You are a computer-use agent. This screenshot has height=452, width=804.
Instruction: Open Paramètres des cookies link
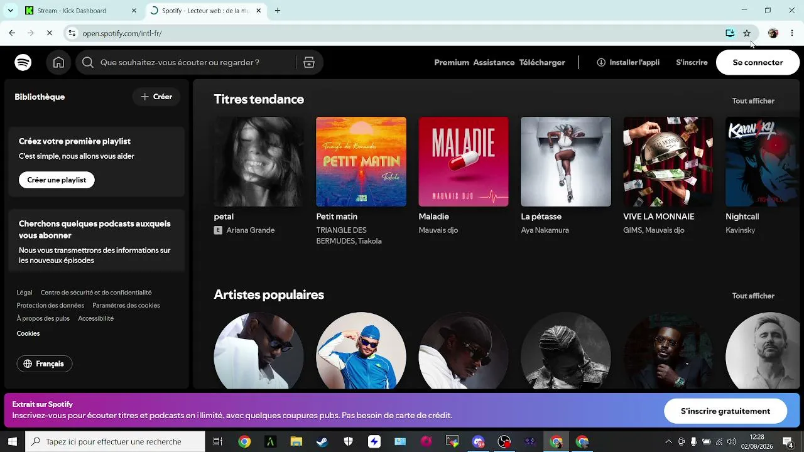tap(126, 306)
